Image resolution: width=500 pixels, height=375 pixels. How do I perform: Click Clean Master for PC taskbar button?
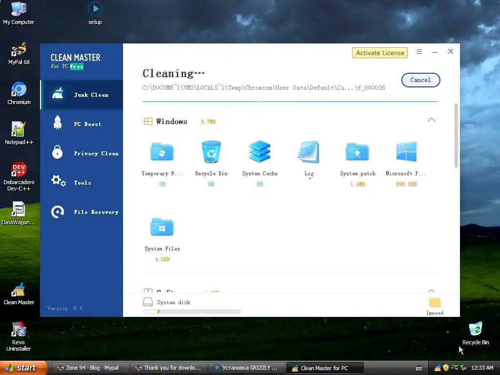pos(325,368)
